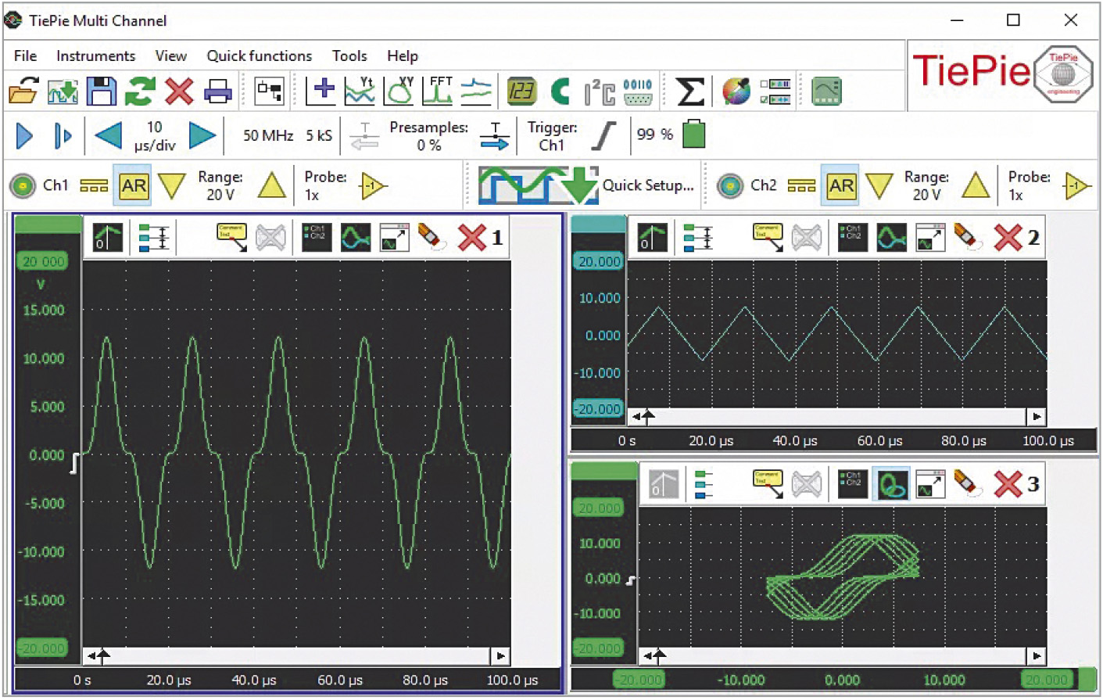The height and width of the screenshot is (700, 1103).
Task: Increase time base with right blue arrow
Action: (x=202, y=136)
